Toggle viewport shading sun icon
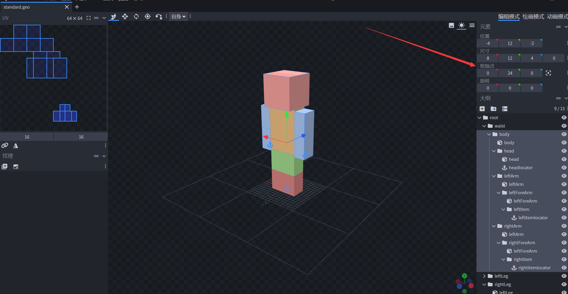The height and width of the screenshot is (294, 568). pos(462,26)
